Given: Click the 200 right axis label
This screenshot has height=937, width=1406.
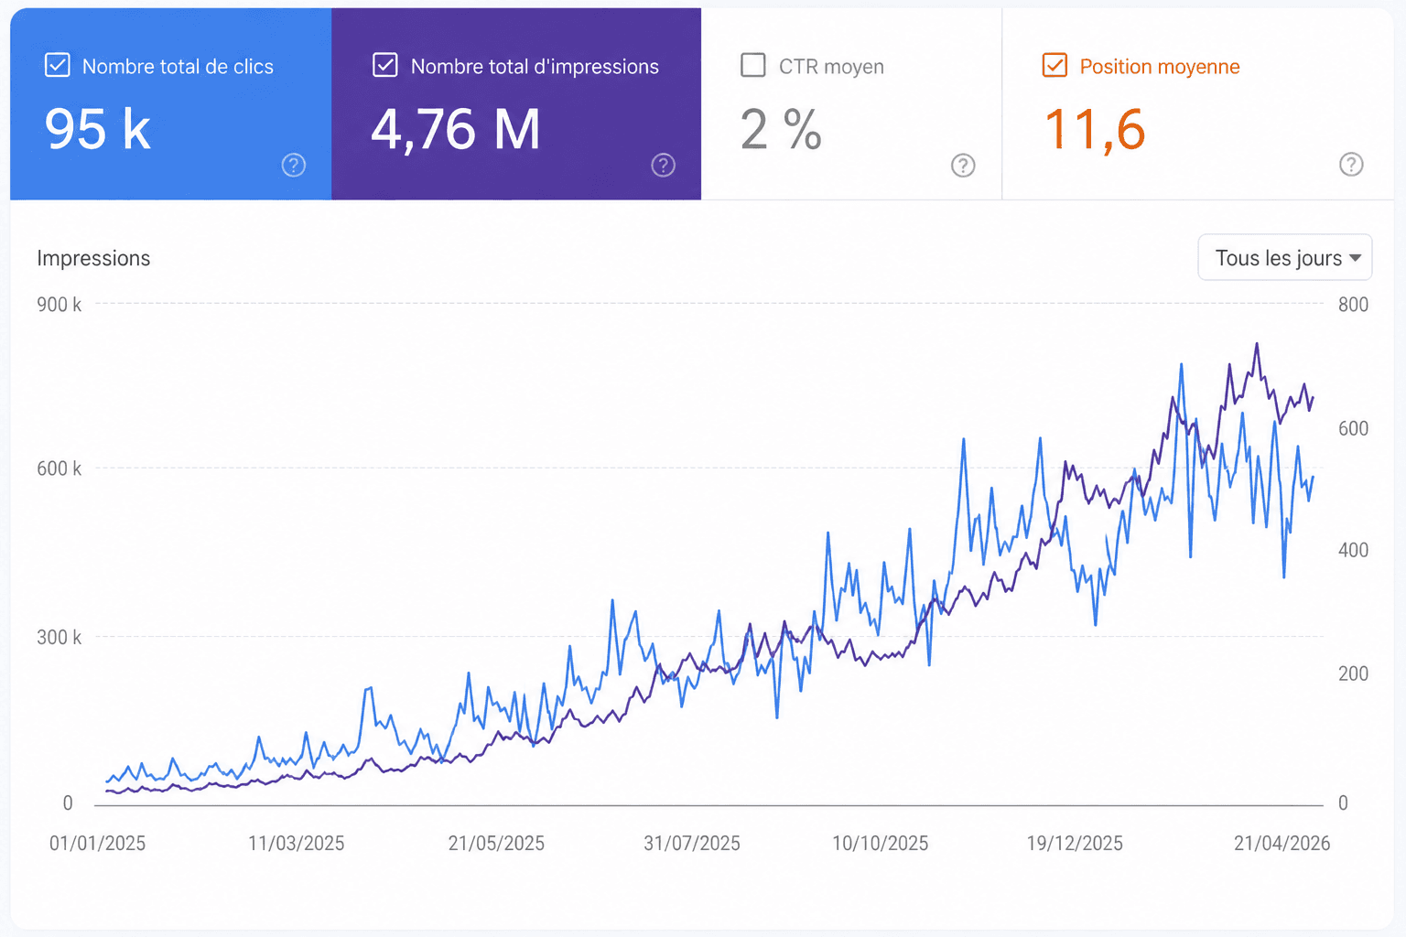Looking at the screenshot, I should [x=1353, y=673].
